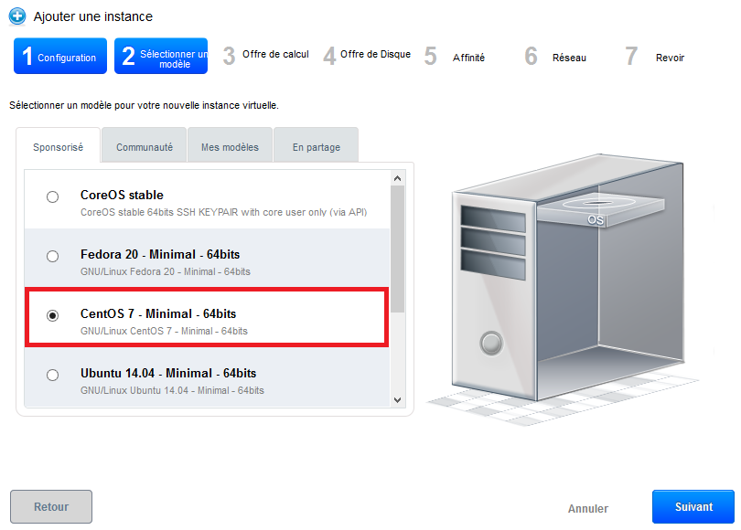Click the template list scroll-down arrow
The width and height of the screenshot is (741, 530).
pos(397,399)
